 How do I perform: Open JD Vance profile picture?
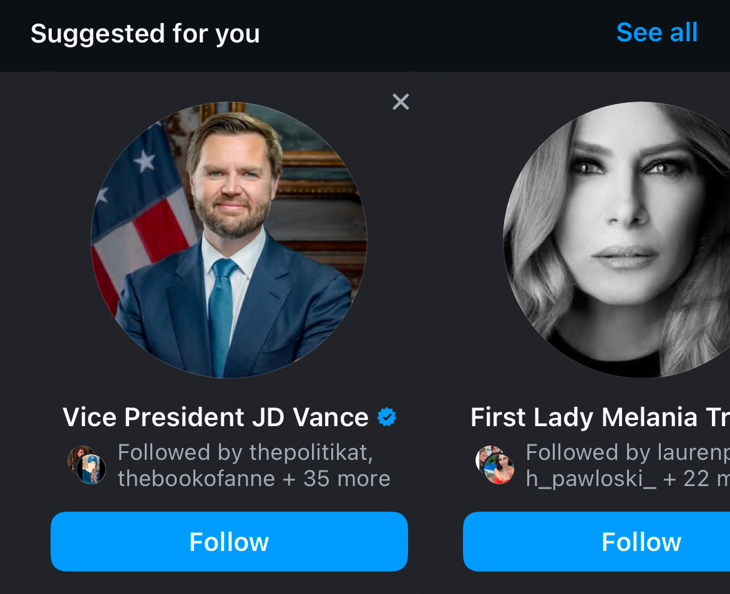click(x=228, y=239)
